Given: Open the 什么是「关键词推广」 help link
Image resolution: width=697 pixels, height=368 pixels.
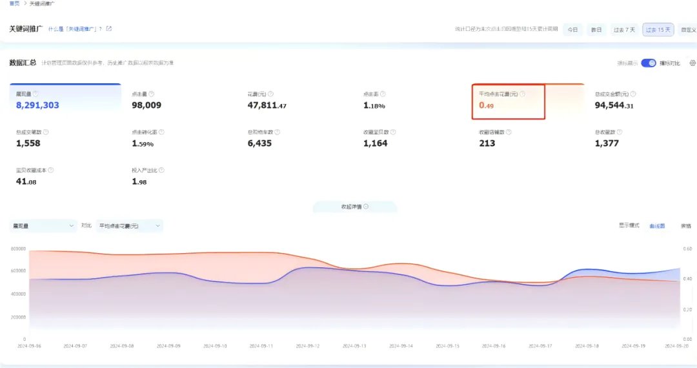Looking at the screenshot, I should click(75, 29).
